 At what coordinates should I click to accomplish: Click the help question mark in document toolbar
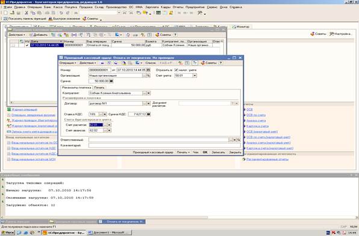coord(220,63)
